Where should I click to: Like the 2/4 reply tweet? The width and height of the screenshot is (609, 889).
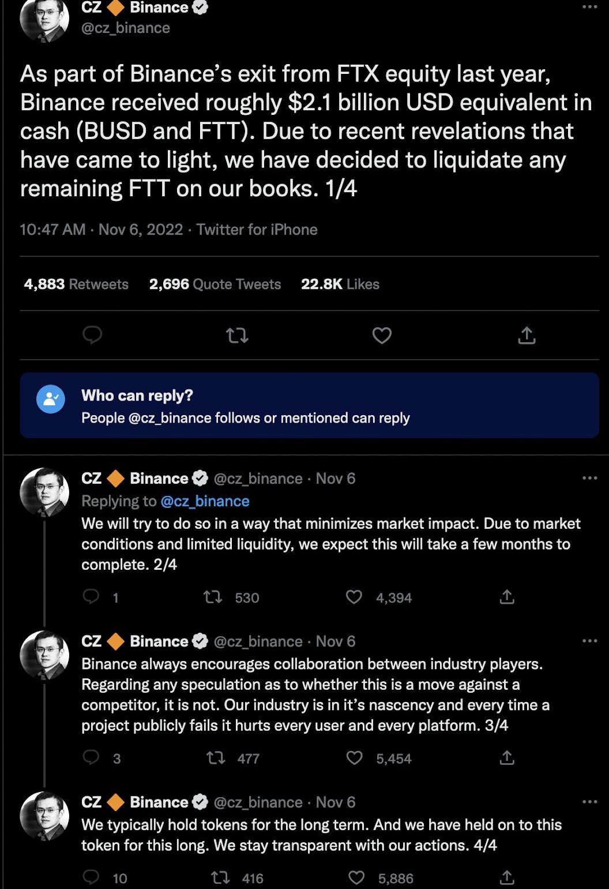pos(354,597)
